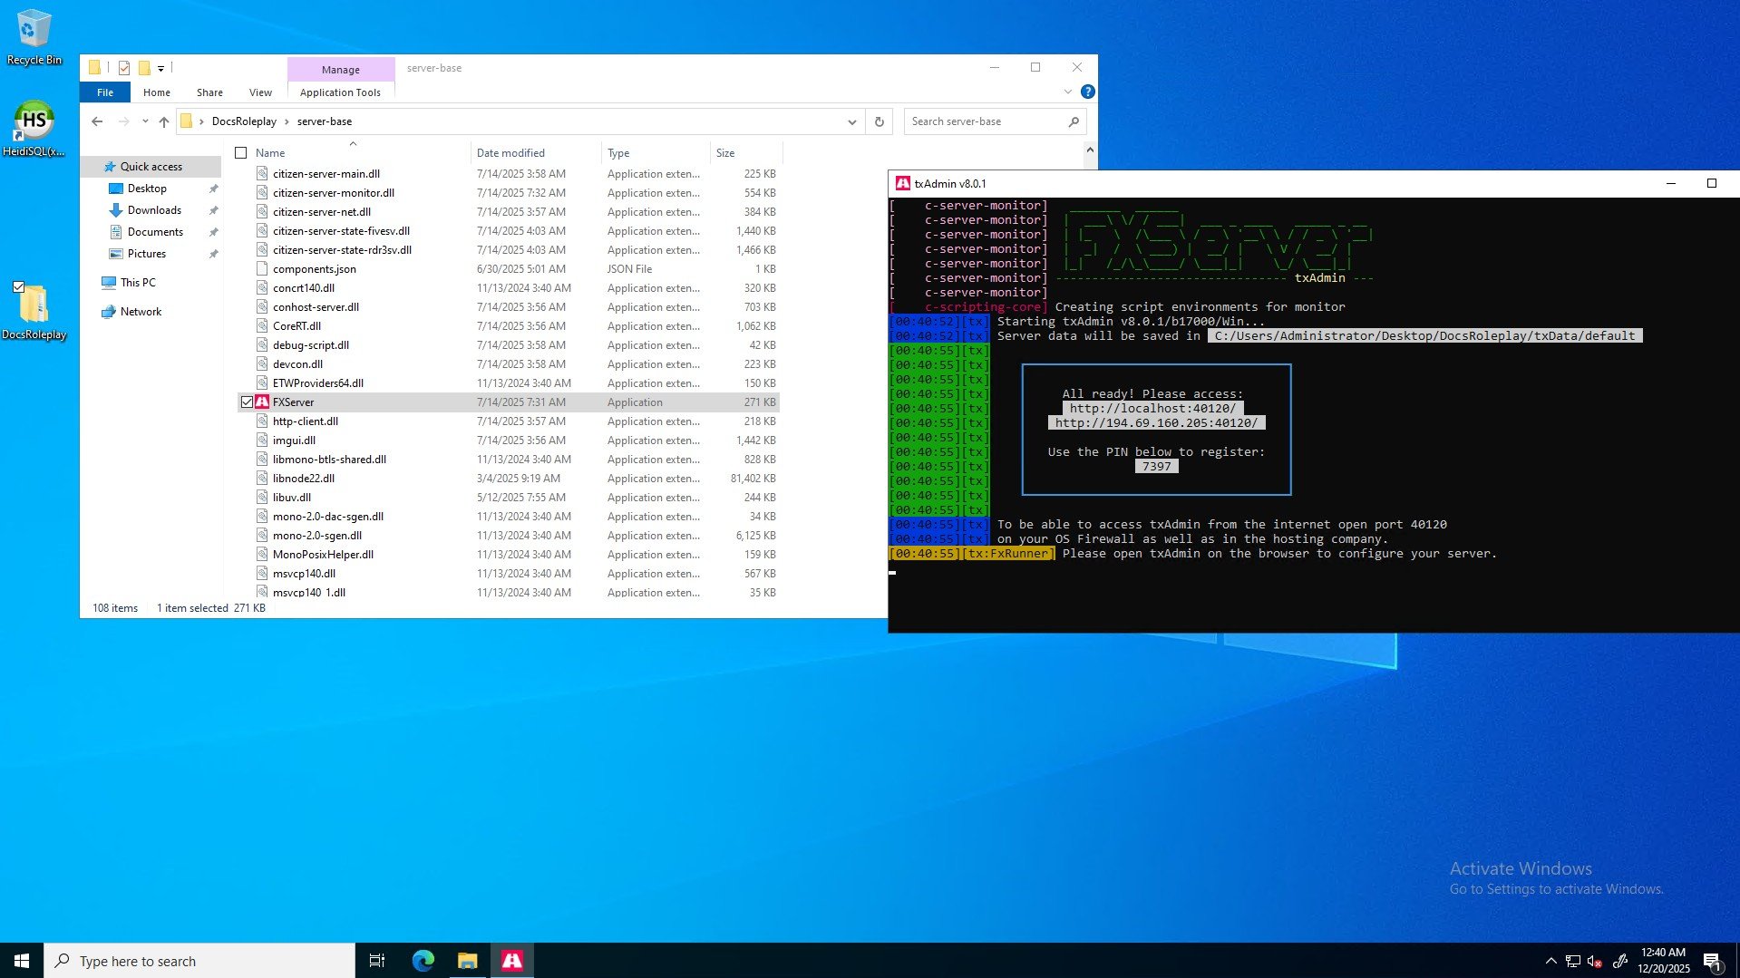This screenshot has width=1740, height=978.
Task: Go up one folder level in Explorer
Action: [164, 121]
